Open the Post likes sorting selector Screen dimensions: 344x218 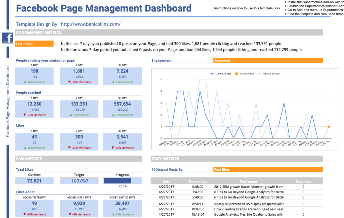(x=268, y=169)
